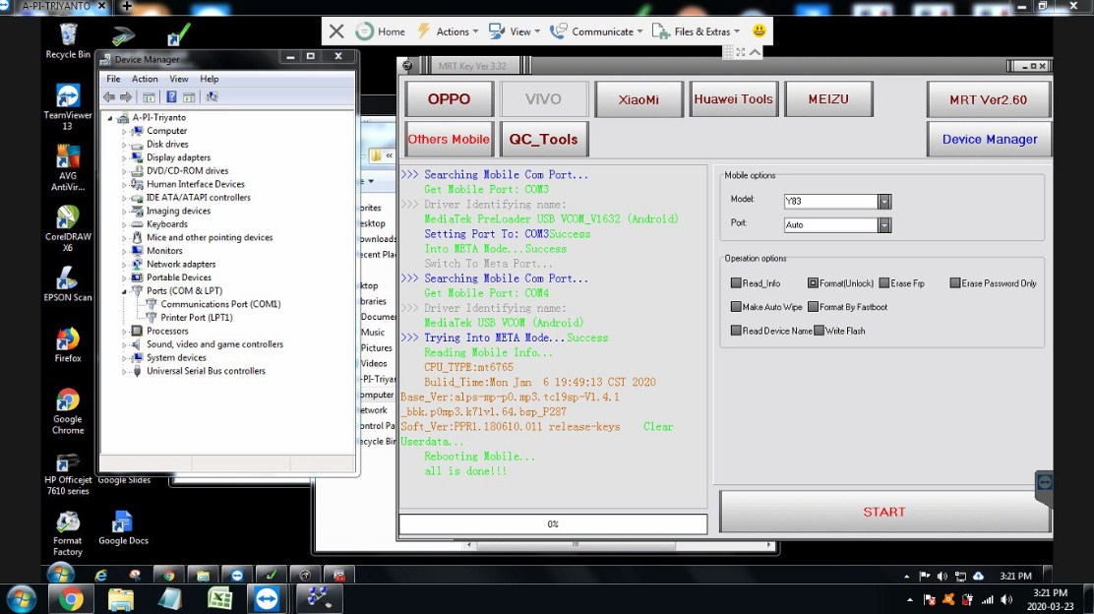Enable Erase Password Only checkbox

[955, 283]
